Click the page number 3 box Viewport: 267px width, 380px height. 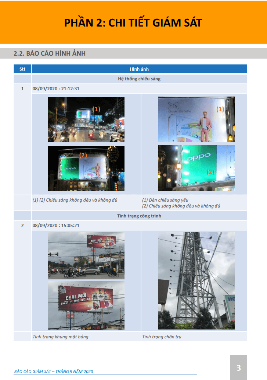[x=238, y=367]
